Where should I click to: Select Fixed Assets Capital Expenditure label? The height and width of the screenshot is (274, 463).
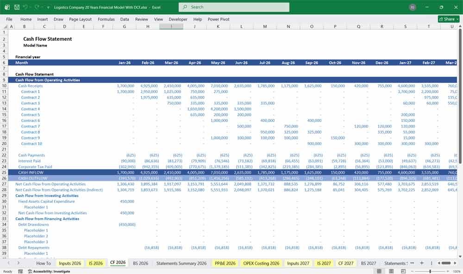46,201
